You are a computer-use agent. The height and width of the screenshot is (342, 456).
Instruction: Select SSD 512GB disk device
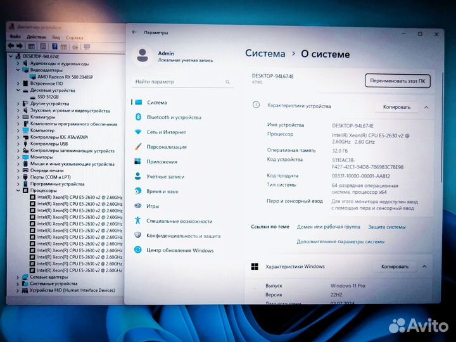pyautogui.click(x=48, y=96)
